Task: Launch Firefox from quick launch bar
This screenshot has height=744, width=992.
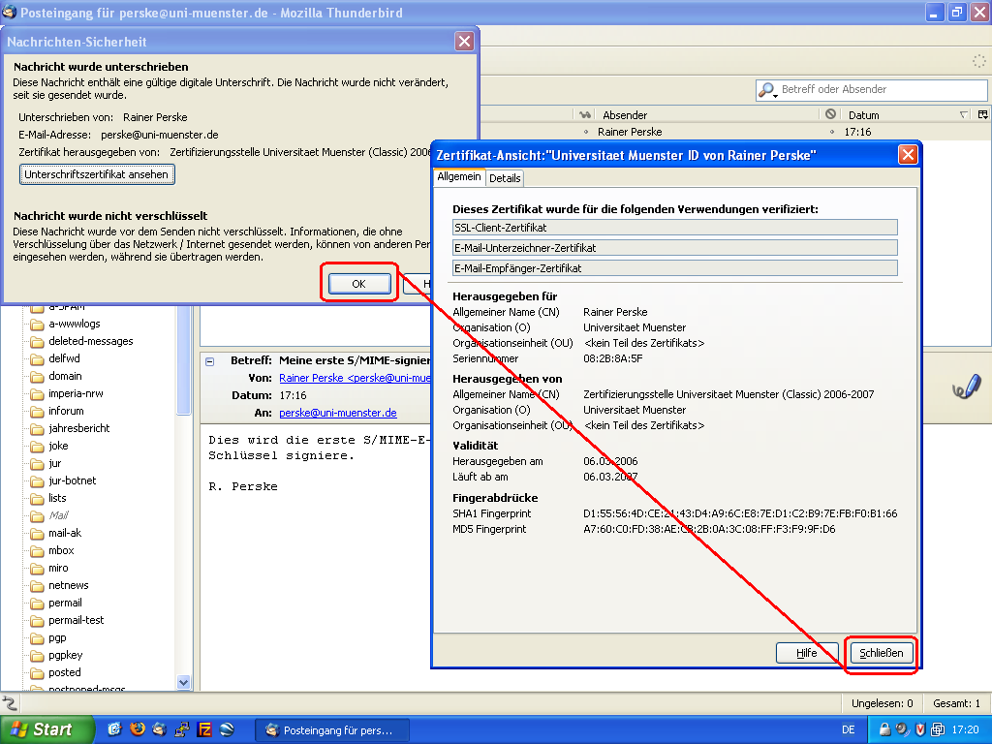Action: [138, 729]
